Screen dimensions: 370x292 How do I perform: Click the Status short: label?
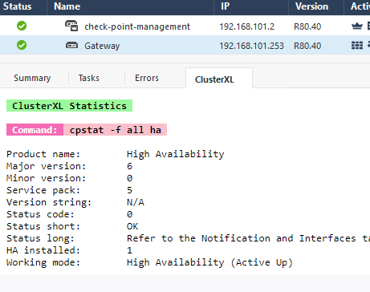tap(43, 226)
